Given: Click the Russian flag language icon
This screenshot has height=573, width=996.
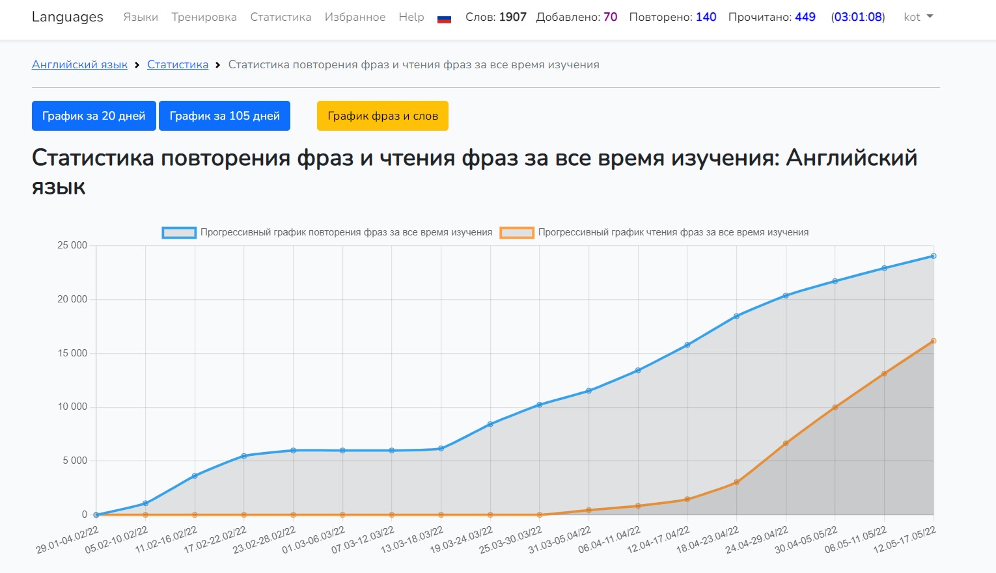Looking at the screenshot, I should click(x=444, y=18).
